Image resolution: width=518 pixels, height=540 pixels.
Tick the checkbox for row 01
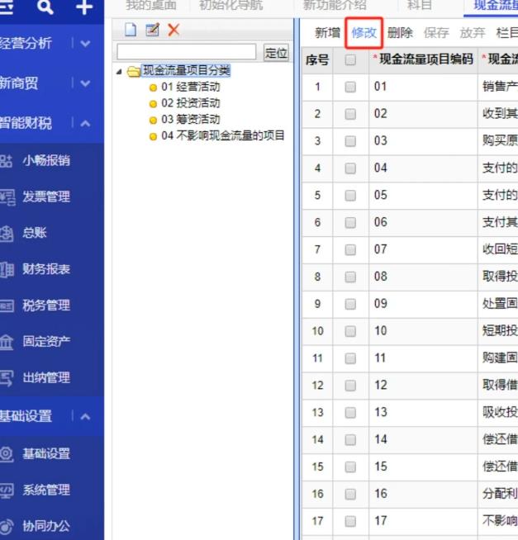(350, 87)
